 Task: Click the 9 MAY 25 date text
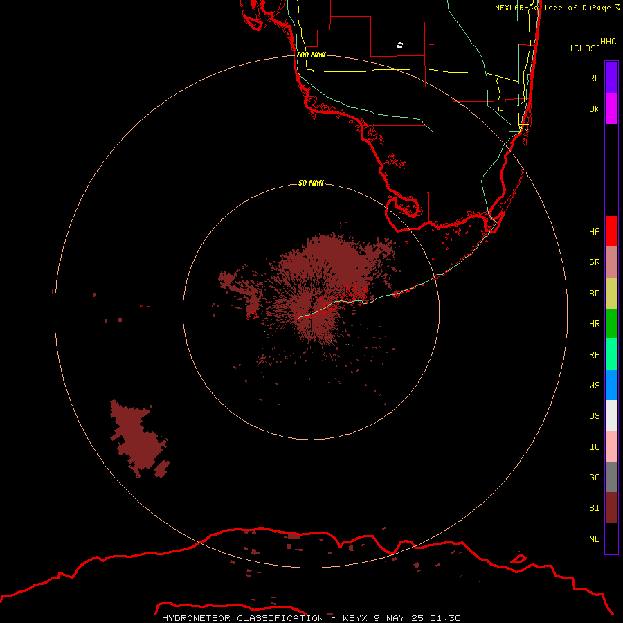pos(399,618)
